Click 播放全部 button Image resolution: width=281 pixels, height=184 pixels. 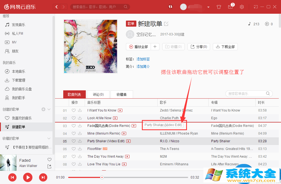pos(139,47)
